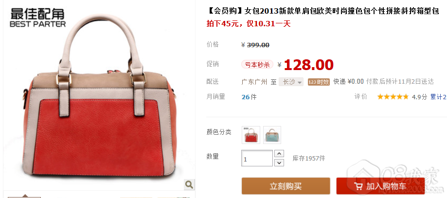Click the 立刻购买 buy now button
Image resolution: width=447 pixels, height=198 pixels.
pos(286,186)
